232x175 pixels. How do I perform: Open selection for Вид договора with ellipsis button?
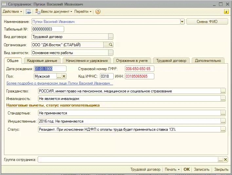111,37
